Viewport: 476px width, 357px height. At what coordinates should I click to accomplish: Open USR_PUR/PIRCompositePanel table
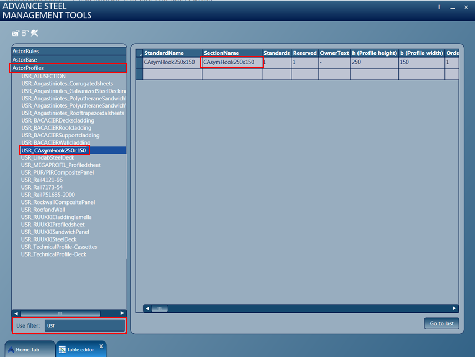point(58,172)
